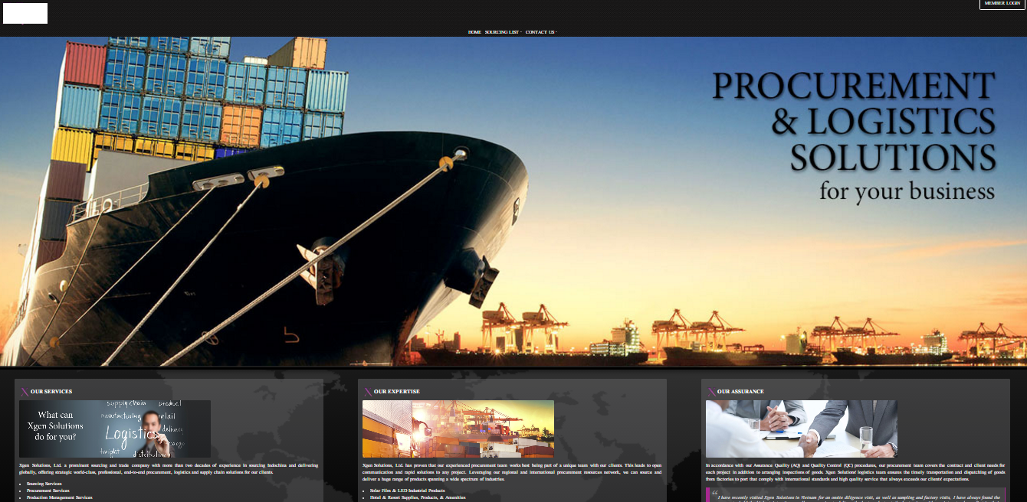This screenshot has width=1027, height=502.
Task: Select Hotel & Resort Supplies, Products, & Amenities
Action: 417,497
